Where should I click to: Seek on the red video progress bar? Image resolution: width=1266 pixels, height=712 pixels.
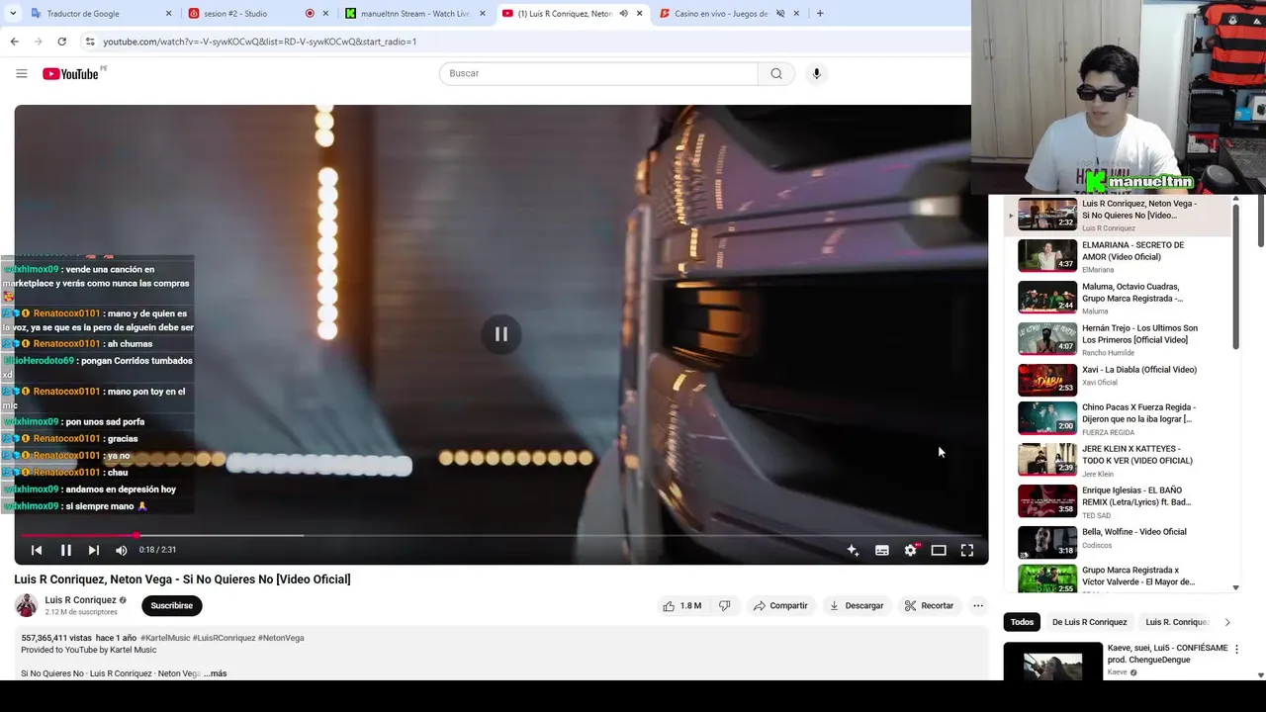[500, 535]
